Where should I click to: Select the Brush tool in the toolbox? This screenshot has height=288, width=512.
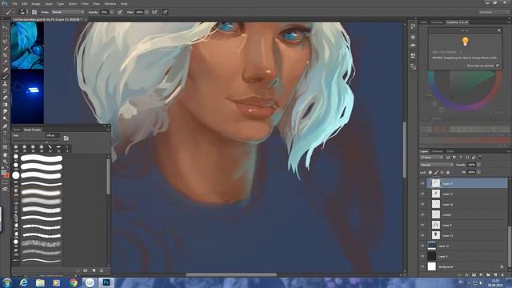click(x=5, y=77)
